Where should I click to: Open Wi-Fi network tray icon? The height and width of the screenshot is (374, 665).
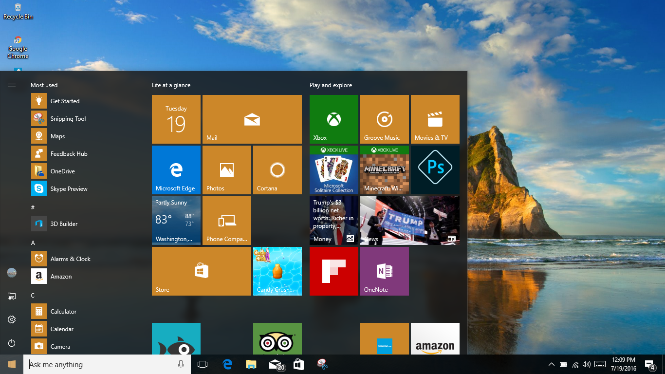click(575, 364)
